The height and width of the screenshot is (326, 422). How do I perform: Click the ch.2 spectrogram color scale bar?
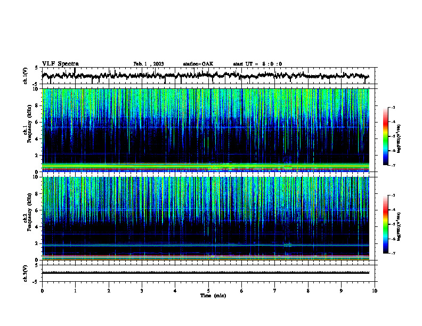pyautogui.click(x=386, y=224)
